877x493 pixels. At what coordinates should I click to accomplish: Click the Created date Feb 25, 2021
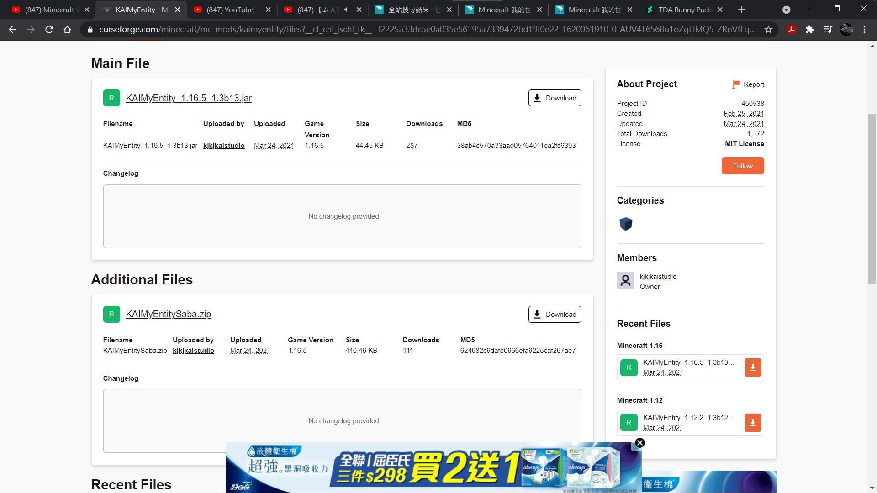pos(744,114)
